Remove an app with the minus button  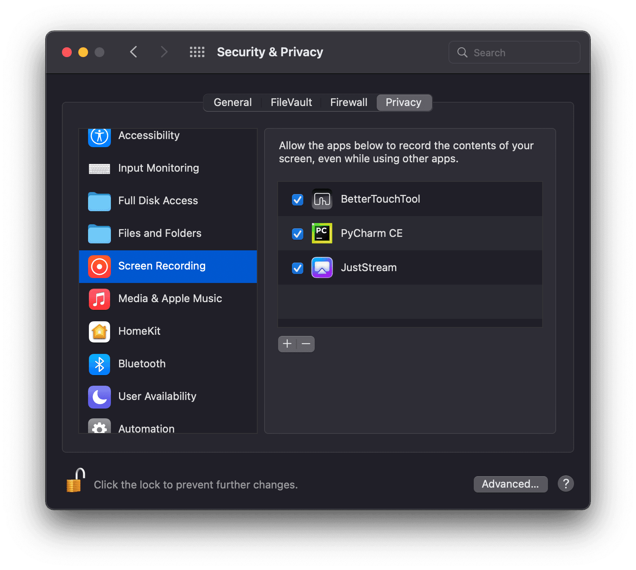(306, 344)
